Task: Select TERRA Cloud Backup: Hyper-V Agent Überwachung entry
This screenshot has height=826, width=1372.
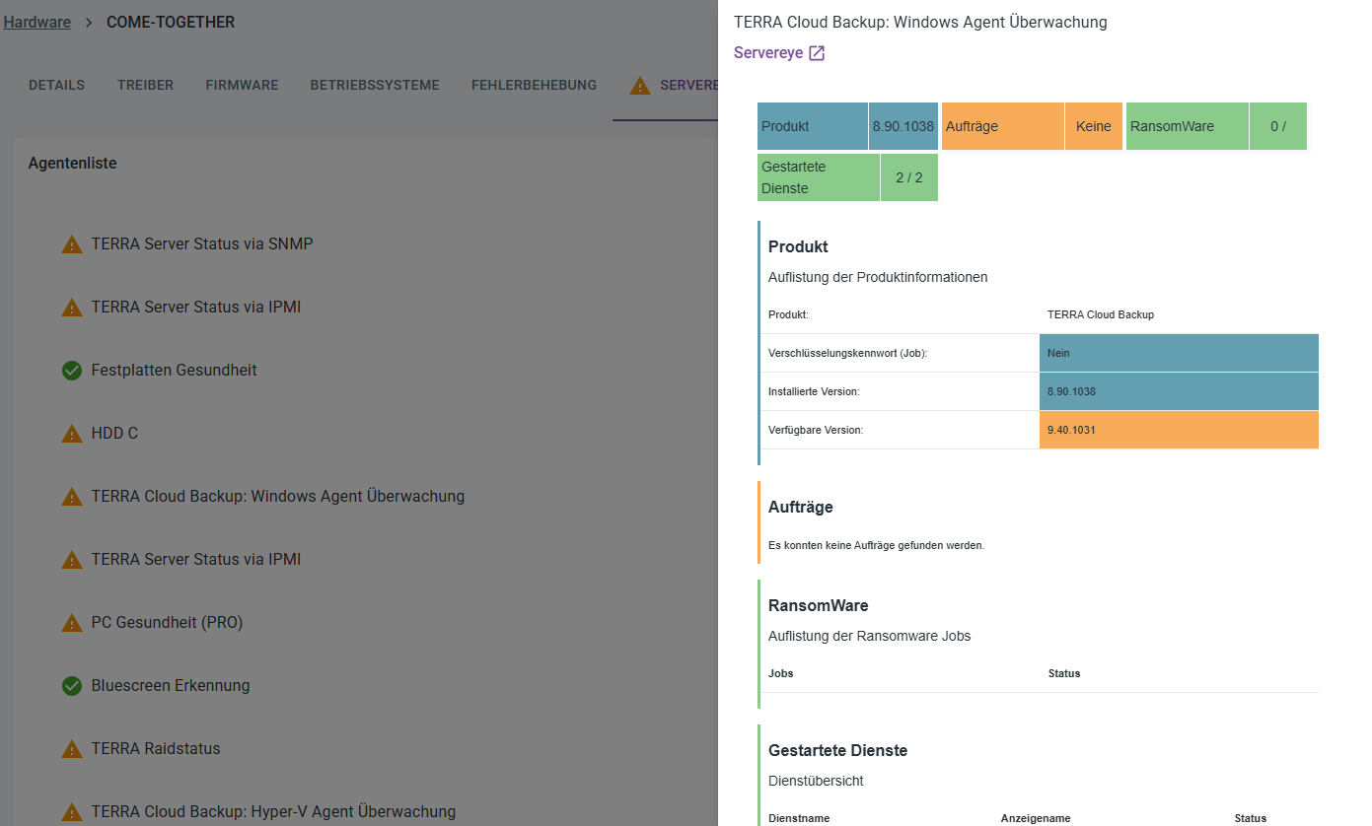Action: coord(273,811)
